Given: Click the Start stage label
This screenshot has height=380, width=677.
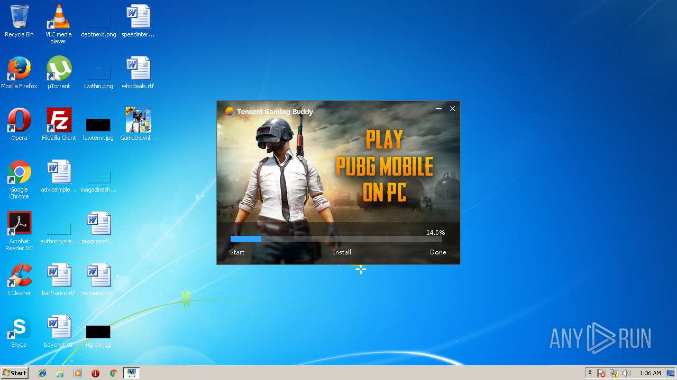Looking at the screenshot, I should (x=237, y=252).
